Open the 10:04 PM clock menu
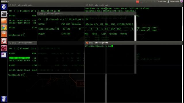Viewport: 184px width, 103px height. click(162, 1)
